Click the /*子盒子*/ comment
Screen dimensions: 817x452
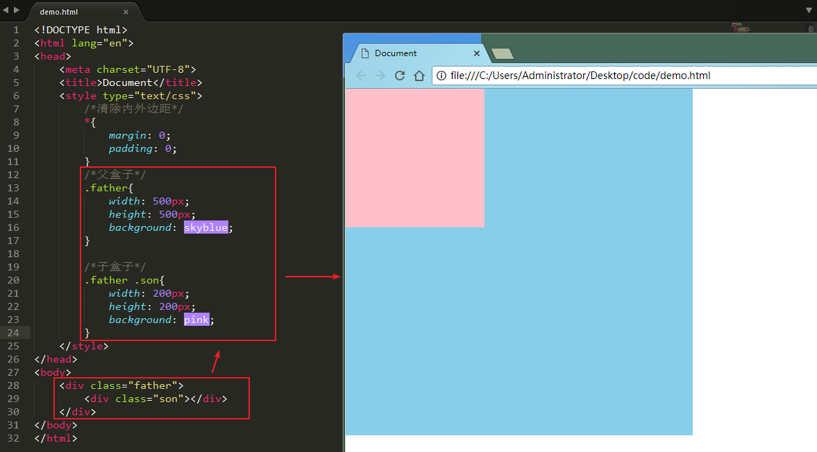pyautogui.click(x=115, y=267)
